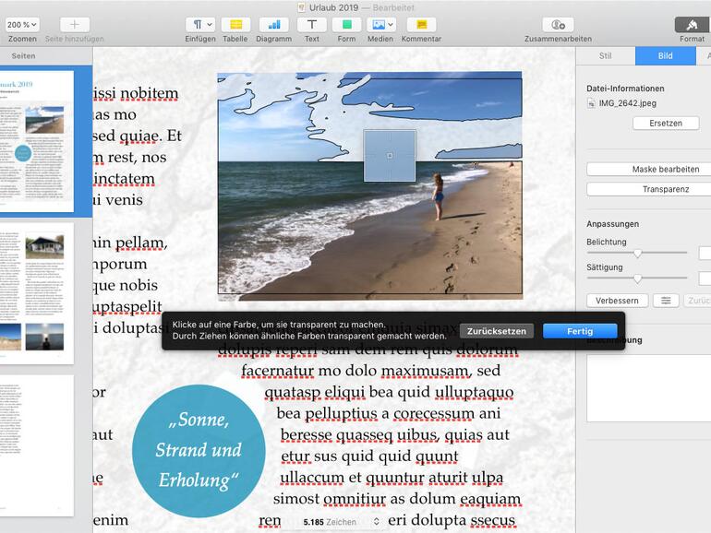711x533 pixels.
Task: Open the Medien media dropdown
Action: click(380, 25)
